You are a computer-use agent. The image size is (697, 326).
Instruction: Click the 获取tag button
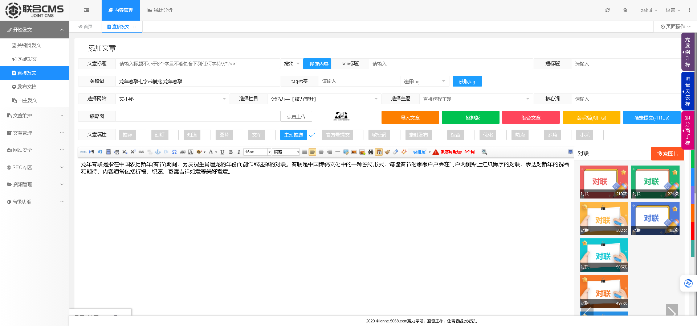467,81
